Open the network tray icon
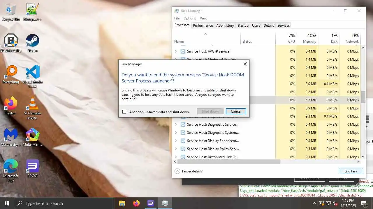 click(328, 203)
